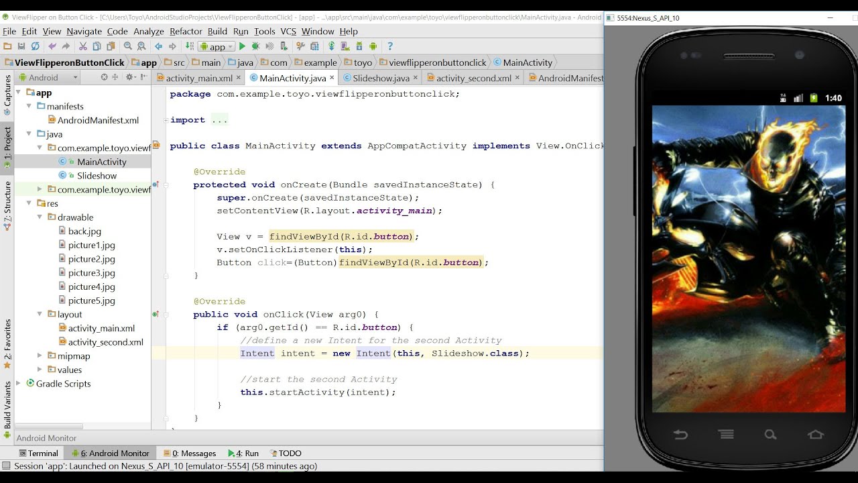The image size is (858, 483).
Task: Navigate forward with the right arrow icon
Action: point(172,46)
